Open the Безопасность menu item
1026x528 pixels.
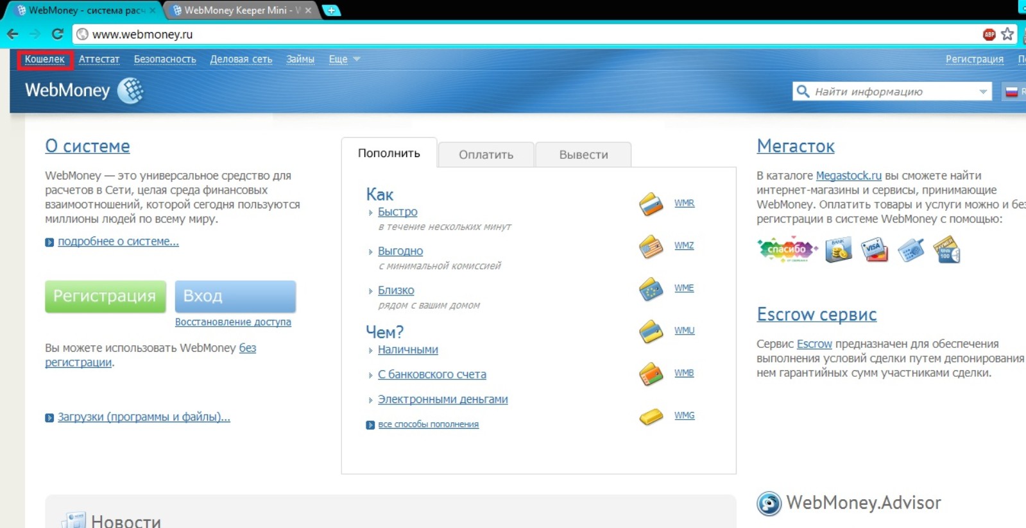(165, 59)
